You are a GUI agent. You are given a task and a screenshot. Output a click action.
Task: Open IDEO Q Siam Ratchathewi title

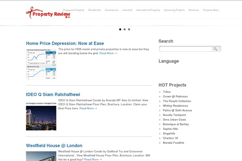pos(53,95)
